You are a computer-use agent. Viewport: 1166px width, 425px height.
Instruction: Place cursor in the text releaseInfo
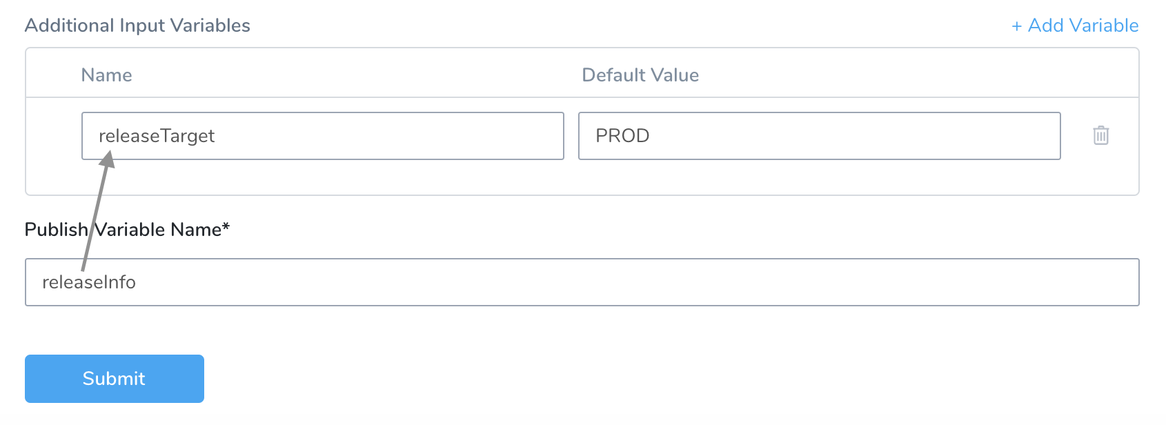[x=89, y=282]
